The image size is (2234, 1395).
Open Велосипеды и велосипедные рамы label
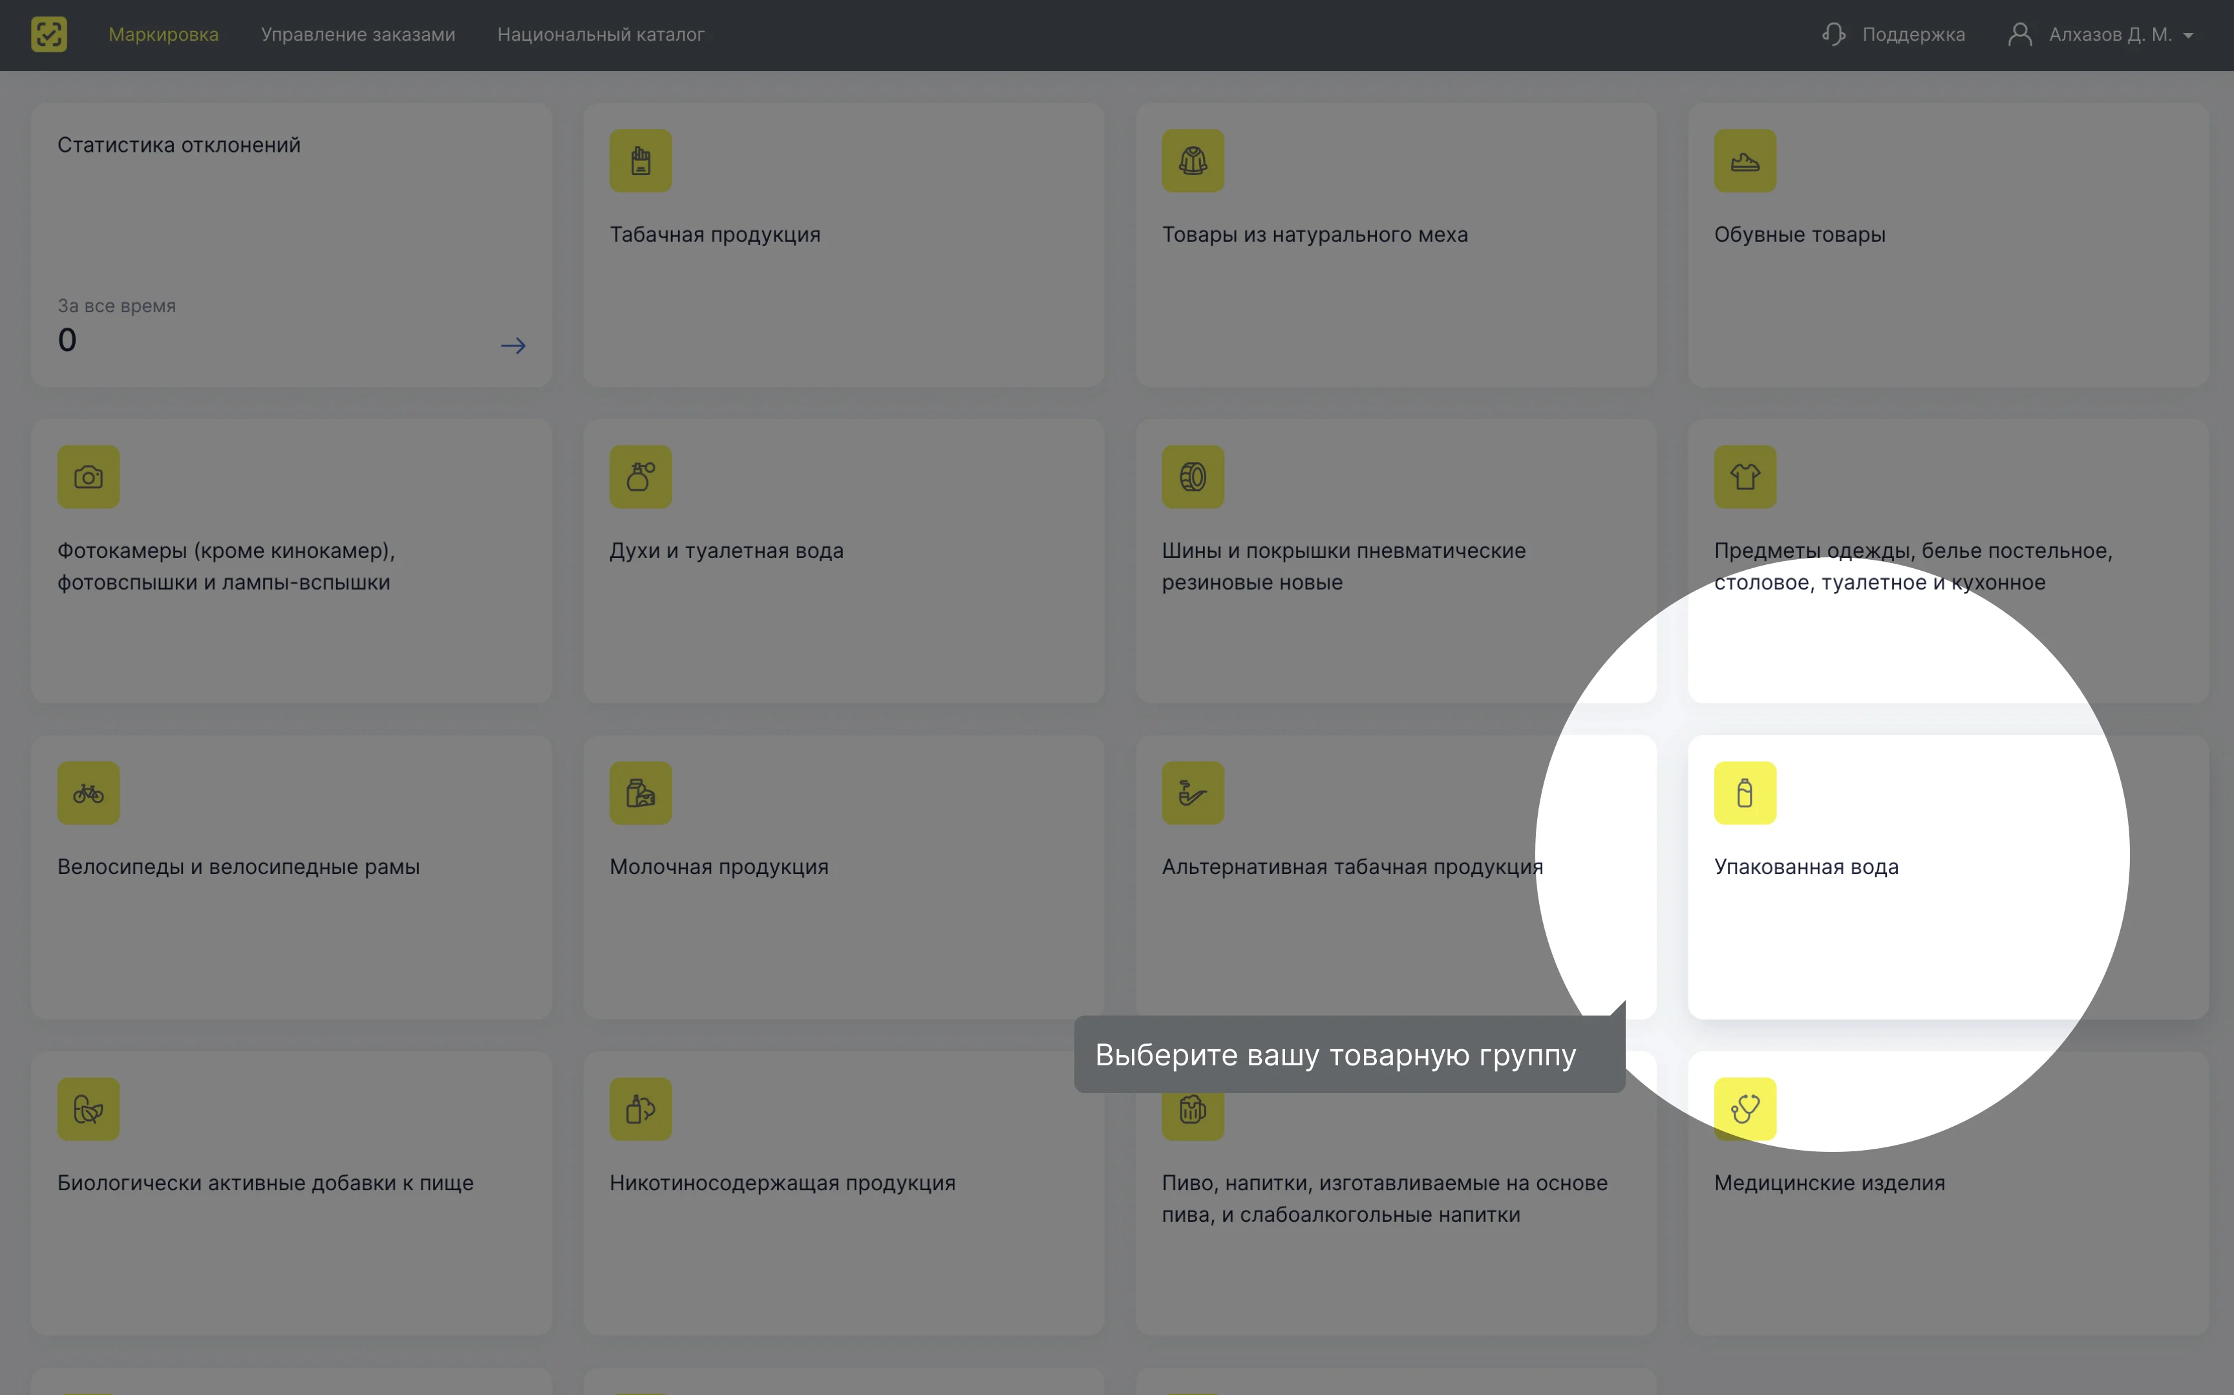238,866
